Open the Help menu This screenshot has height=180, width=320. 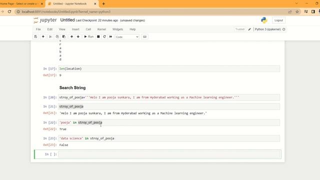coord(132,29)
